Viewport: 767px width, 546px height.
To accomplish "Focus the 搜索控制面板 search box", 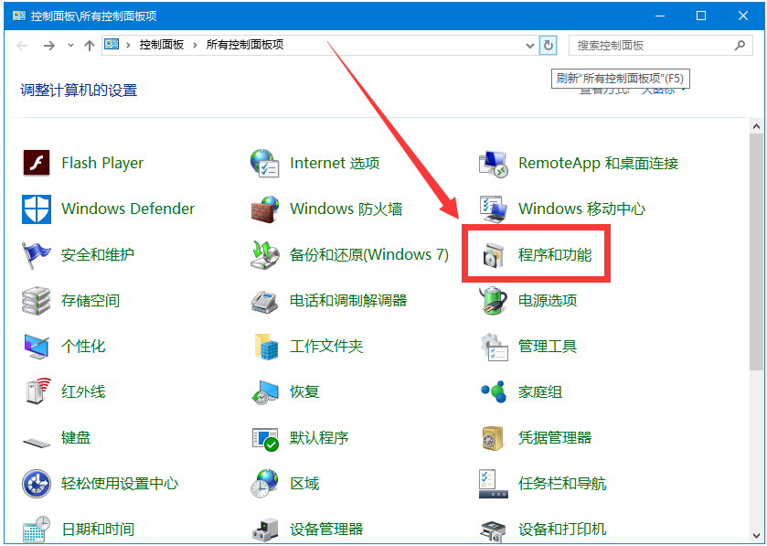I will (x=660, y=46).
